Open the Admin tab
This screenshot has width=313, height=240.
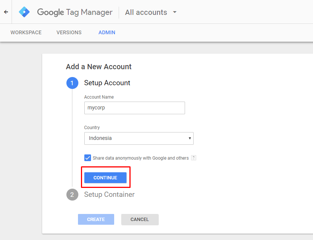[107, 32]
